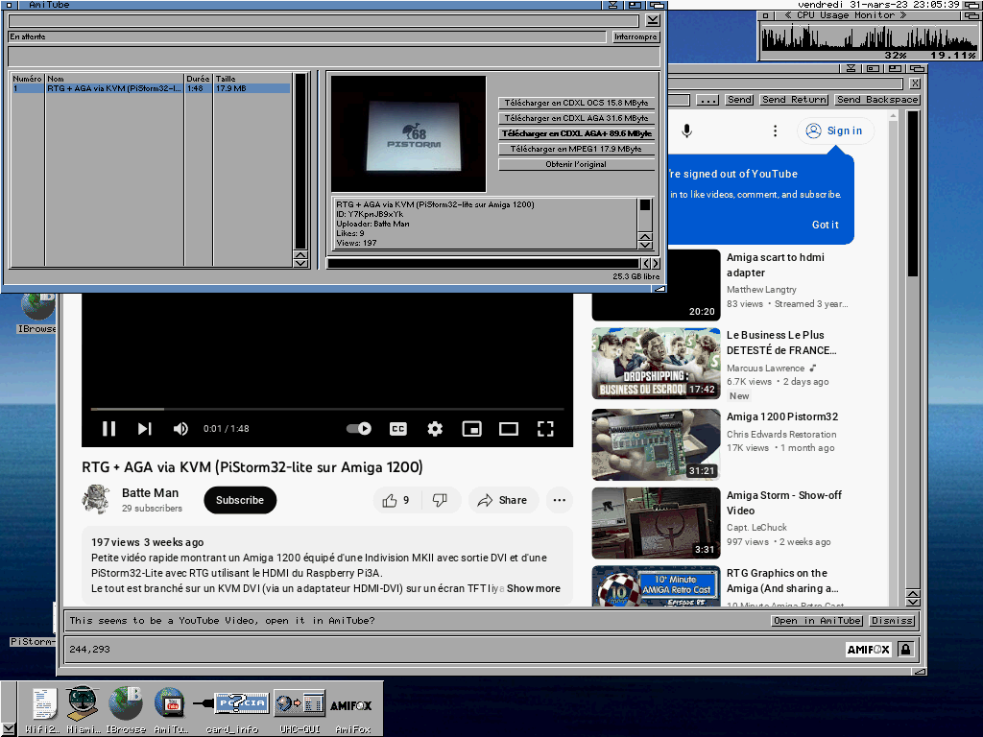Screen dimensions: 983x737
Task: Open the 'Amiga Storm - Show-off Video' thumbnail
Action: coord(657,523)
